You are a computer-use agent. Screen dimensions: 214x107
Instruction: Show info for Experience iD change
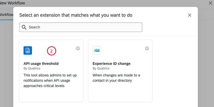[147, 48]
